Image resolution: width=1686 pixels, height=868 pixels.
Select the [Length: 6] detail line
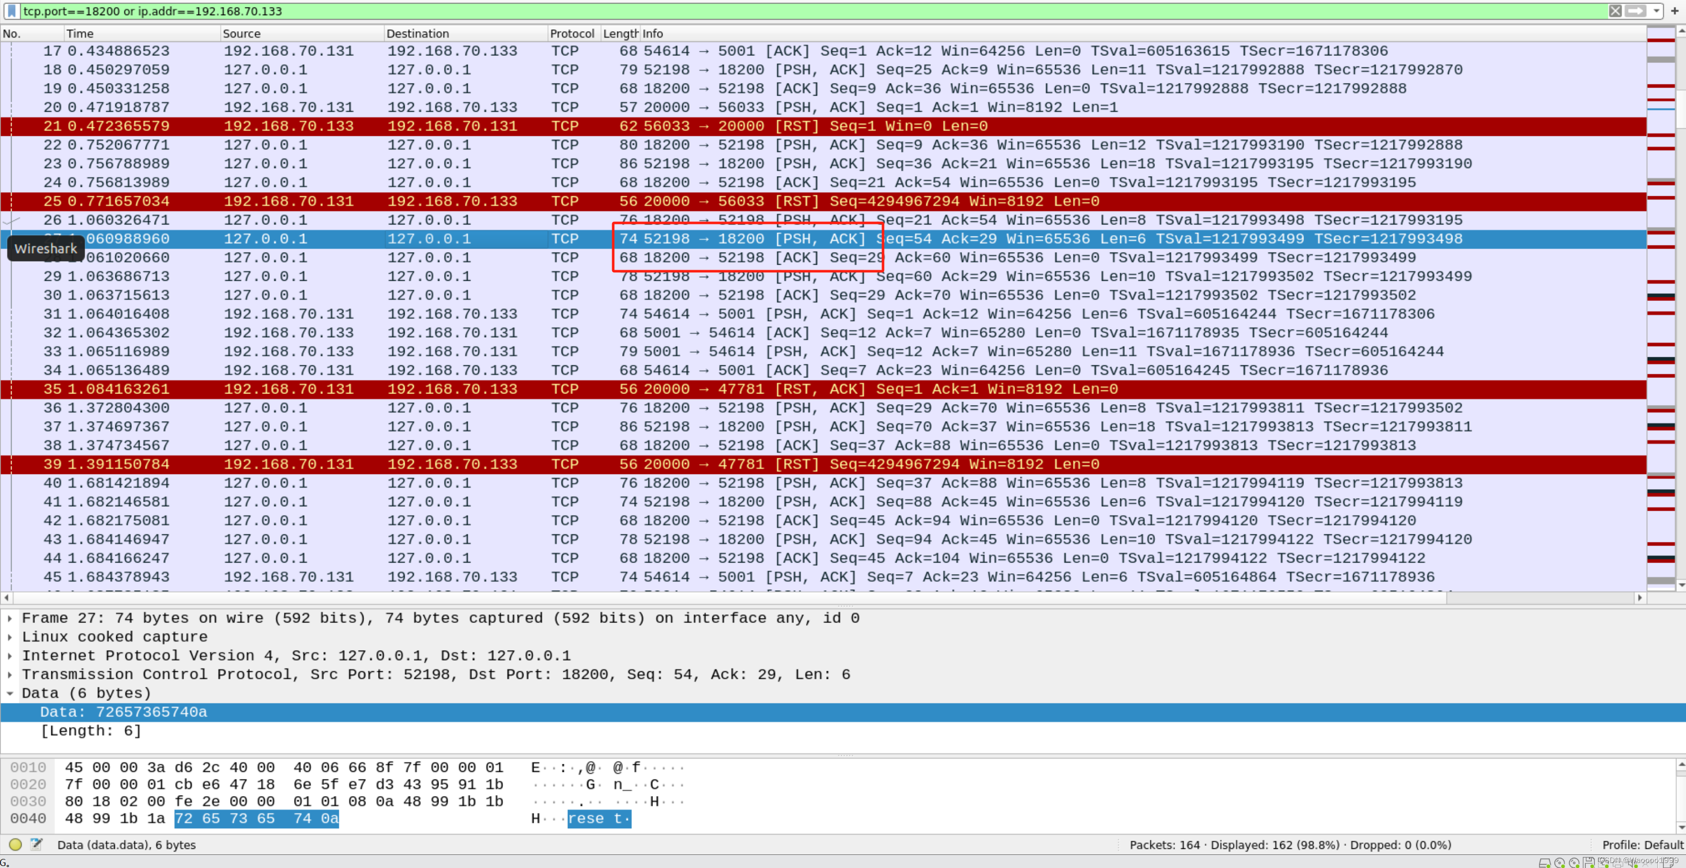[x=843, y=731]
